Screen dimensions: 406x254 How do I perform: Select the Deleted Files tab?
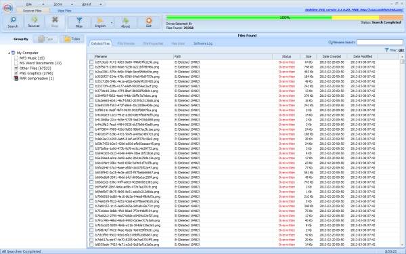pos(100,43)
